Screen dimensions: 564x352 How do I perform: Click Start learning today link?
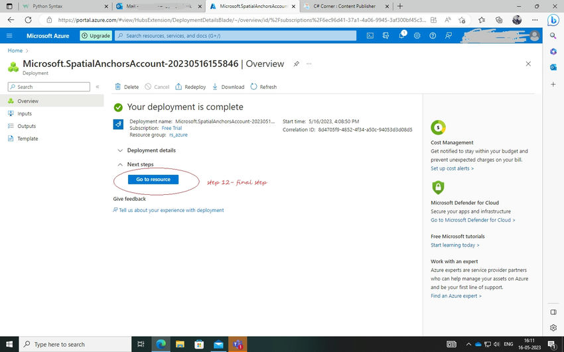455,245
